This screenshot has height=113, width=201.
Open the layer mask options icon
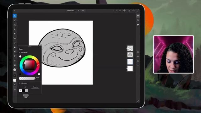point(138,61)
